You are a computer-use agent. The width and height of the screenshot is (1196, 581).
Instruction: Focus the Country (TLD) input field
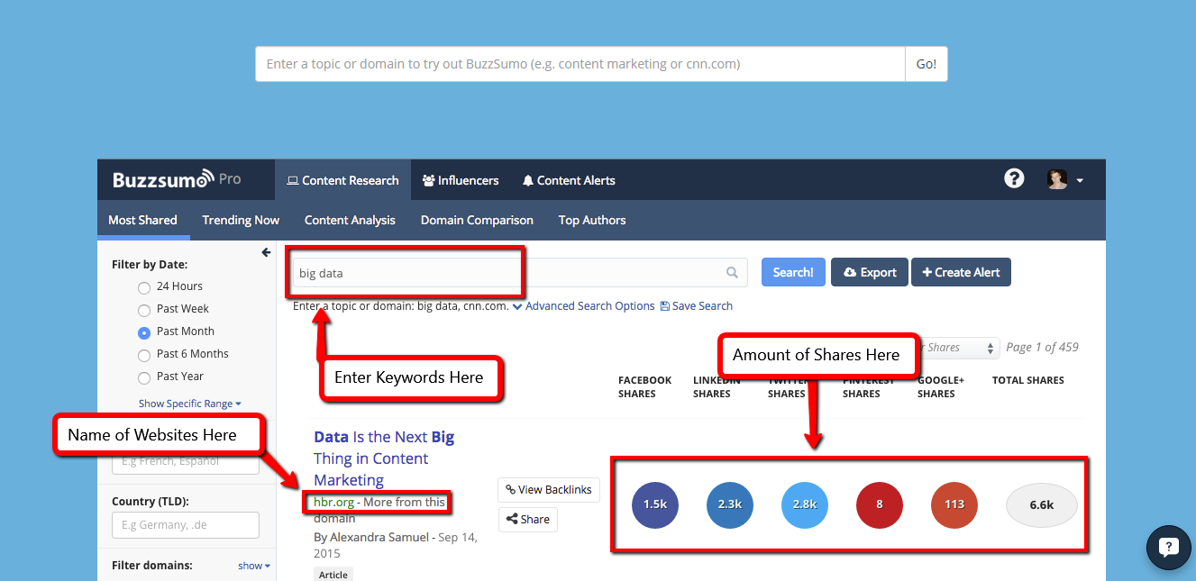click(186, 525)
